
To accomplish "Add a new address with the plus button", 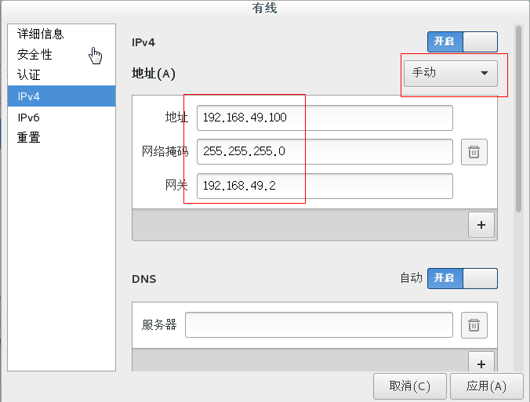I will [481, 225].
